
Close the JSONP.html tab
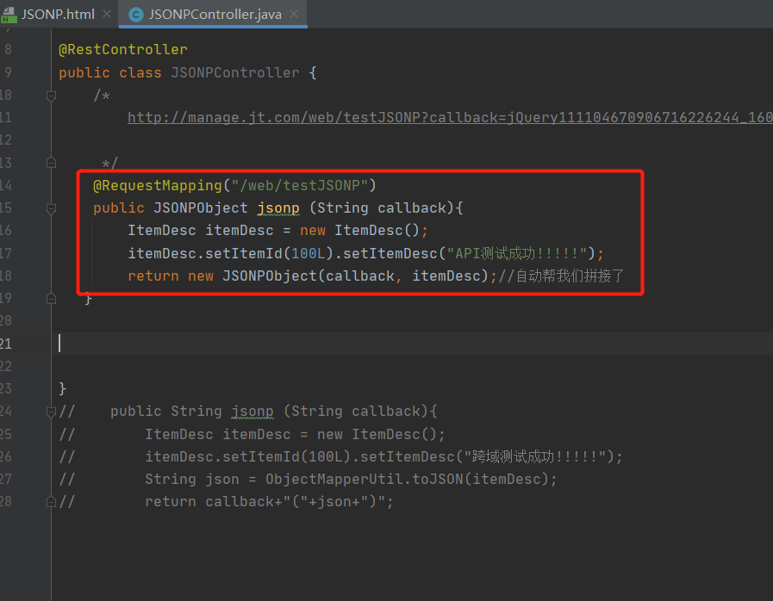point(107,15)
